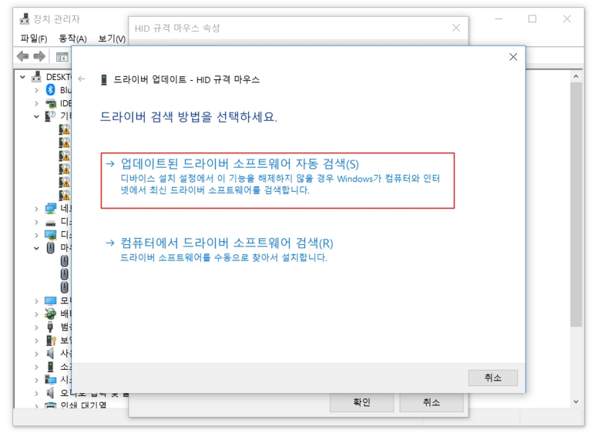This screenshot has height=433, width=601.
Task: Choose browse my computer for driver software
Action: pos(220,249)
